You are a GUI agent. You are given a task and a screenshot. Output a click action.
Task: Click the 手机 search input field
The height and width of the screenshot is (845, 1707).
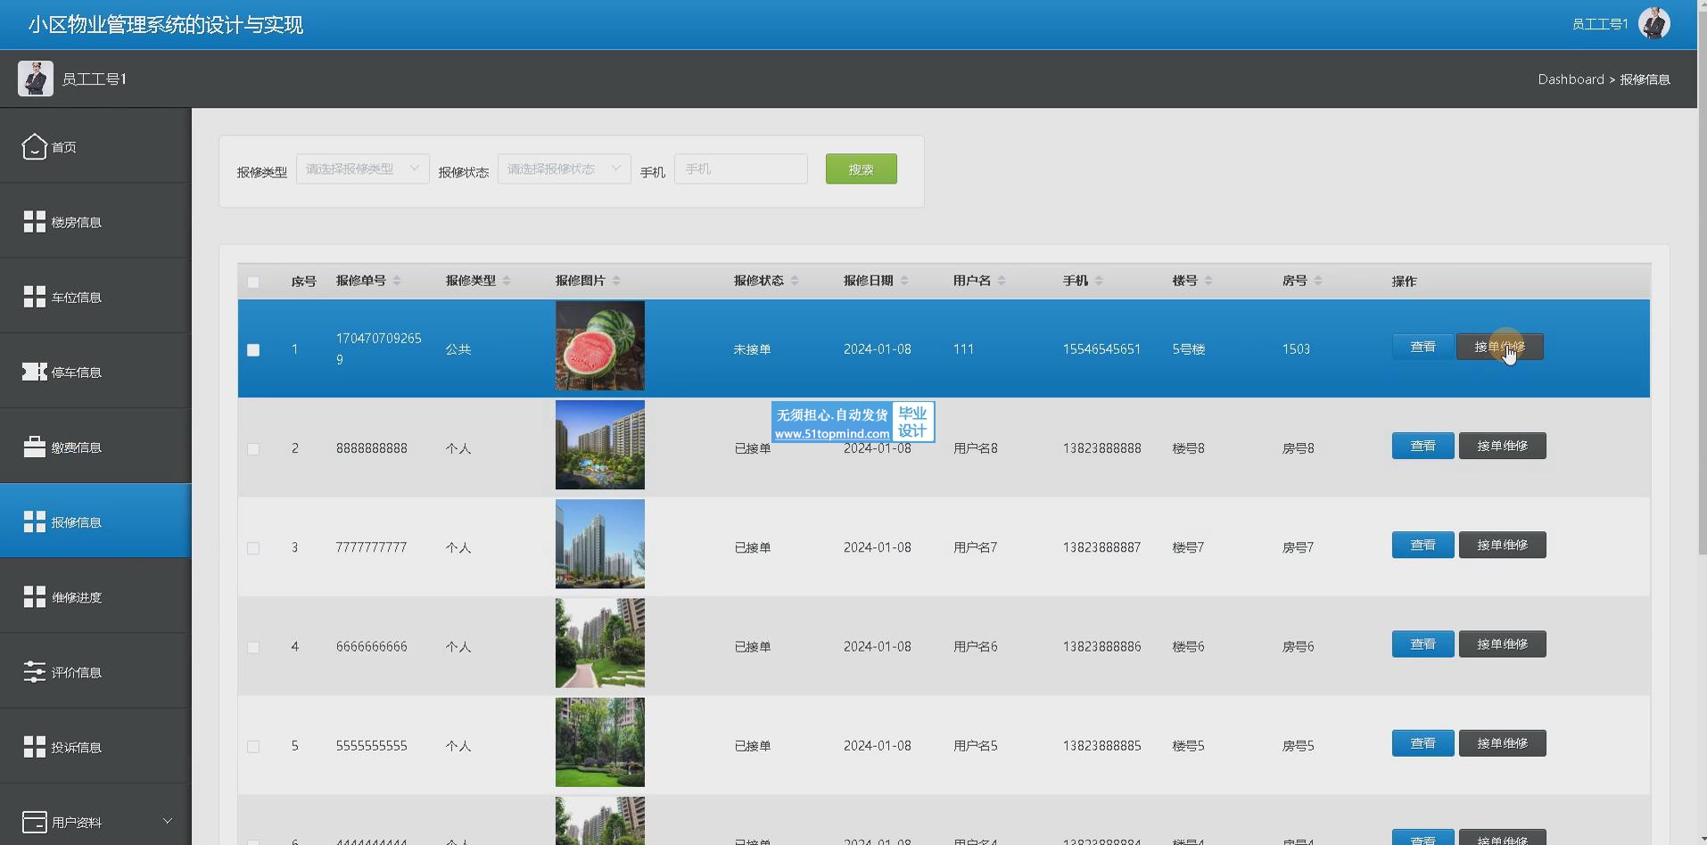point(741,168)
